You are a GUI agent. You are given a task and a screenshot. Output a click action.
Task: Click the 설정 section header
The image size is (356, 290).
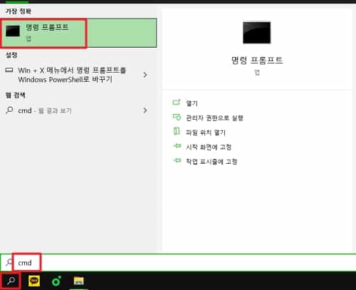pyautogui.click(x=11, y=55)
